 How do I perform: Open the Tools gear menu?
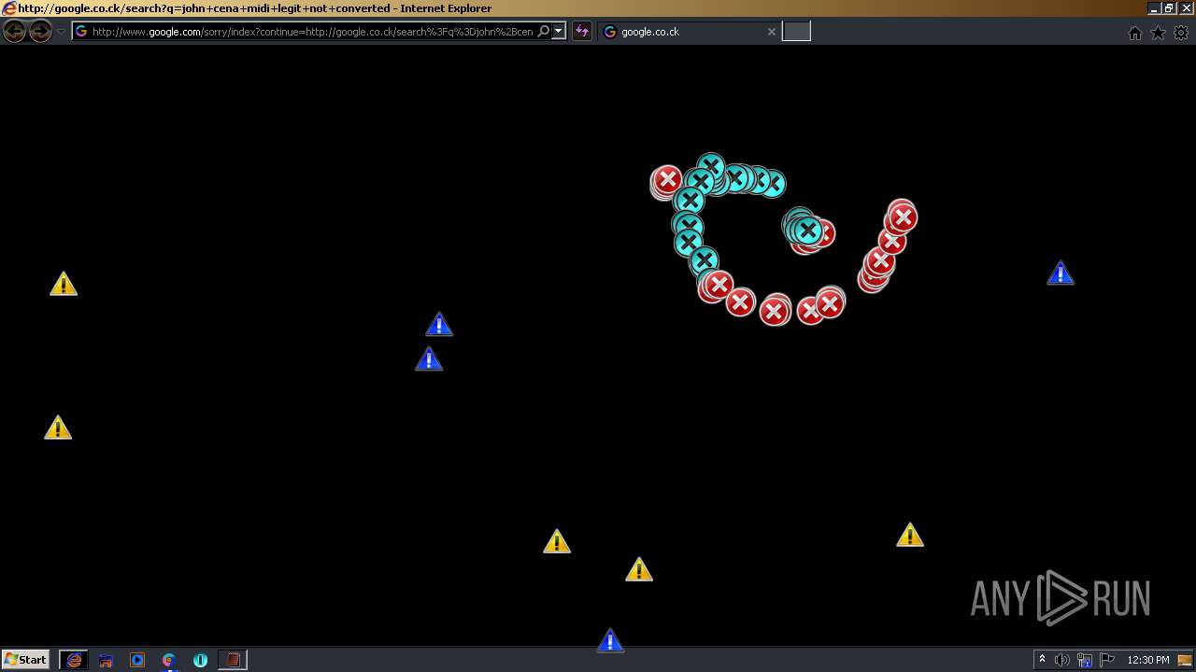(x=1181, y=33)
